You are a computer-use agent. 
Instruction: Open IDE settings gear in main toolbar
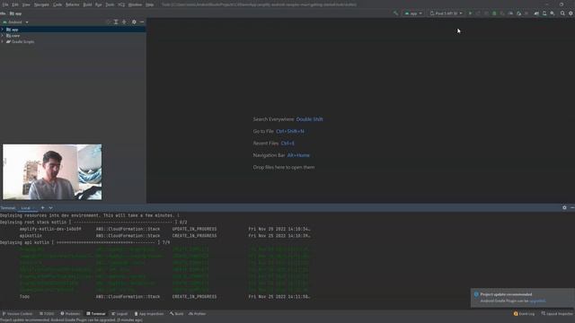[571, 13]
